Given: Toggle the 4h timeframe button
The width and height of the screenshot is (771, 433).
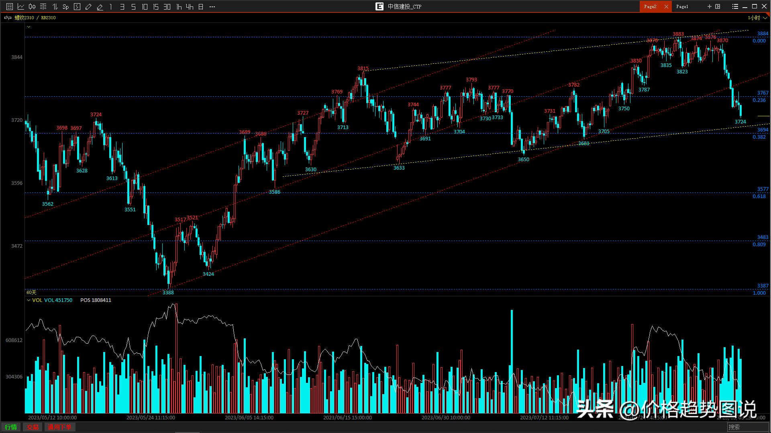Looking at the screenshot, I should pos(190,6).
